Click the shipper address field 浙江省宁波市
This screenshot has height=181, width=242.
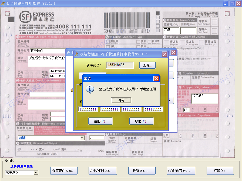[x=47, y=61]
